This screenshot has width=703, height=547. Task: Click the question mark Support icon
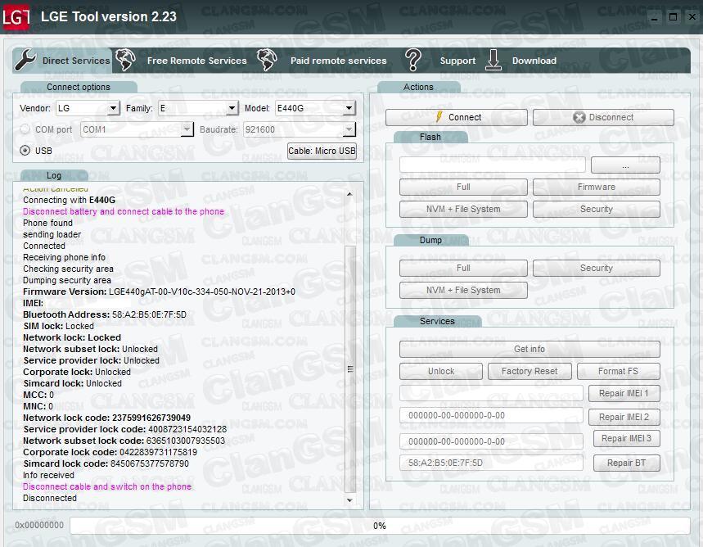coord(413,60)
